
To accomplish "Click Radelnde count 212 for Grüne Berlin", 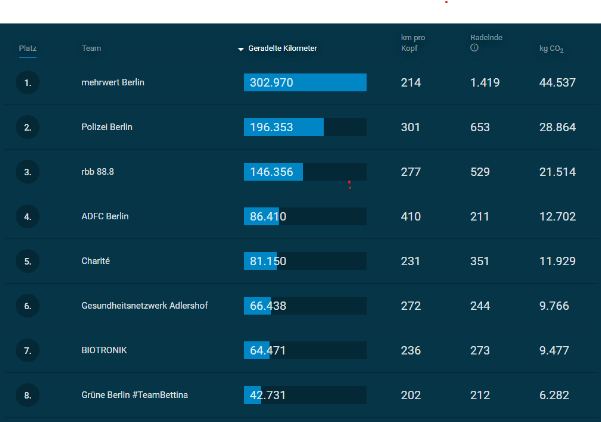I will coord(480,395).
